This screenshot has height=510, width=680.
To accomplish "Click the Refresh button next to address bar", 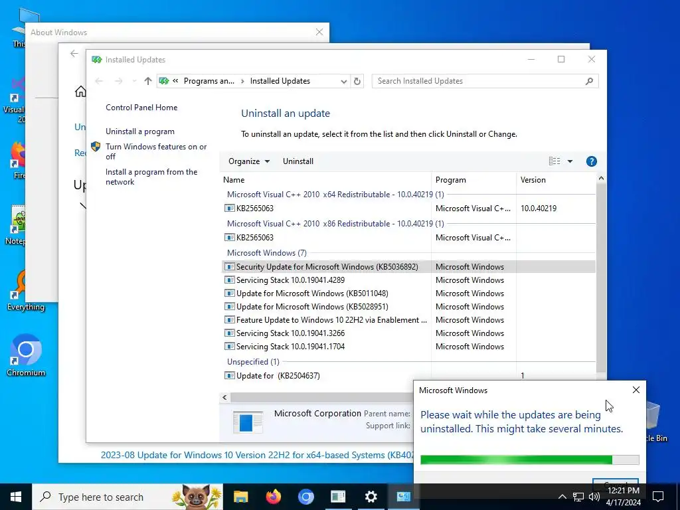I will 357,81.
